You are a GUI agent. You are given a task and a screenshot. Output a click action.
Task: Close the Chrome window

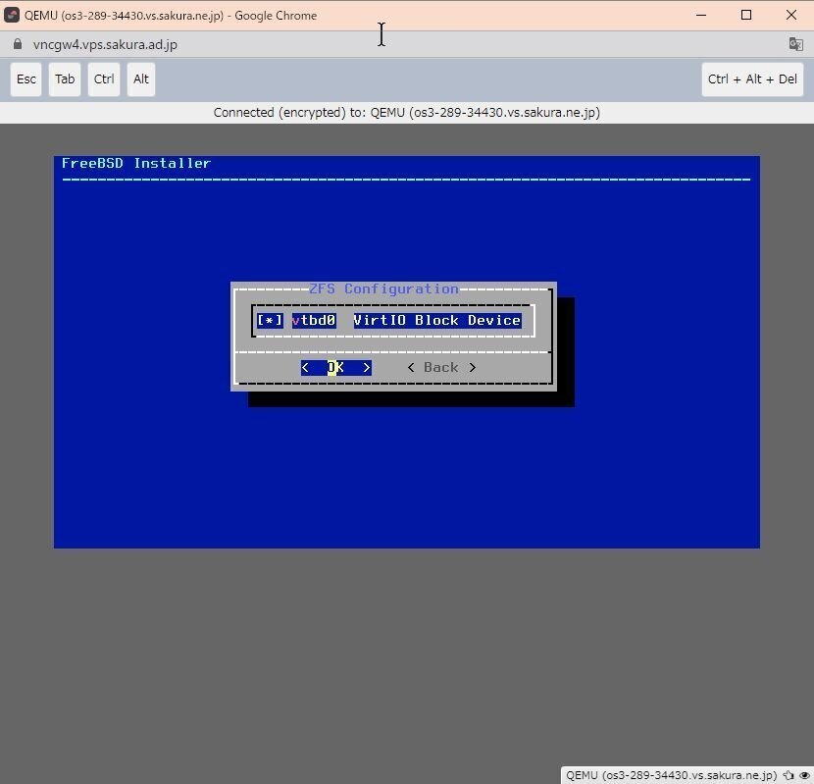(791, 15)
